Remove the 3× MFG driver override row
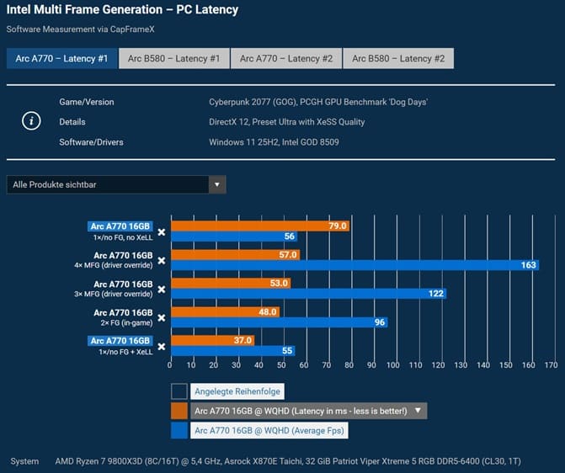Image resolution: width=565 pixels, height=473 pixels. (162, 289)
